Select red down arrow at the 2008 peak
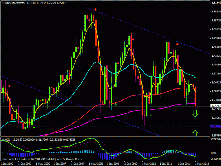 pos(96,10)
